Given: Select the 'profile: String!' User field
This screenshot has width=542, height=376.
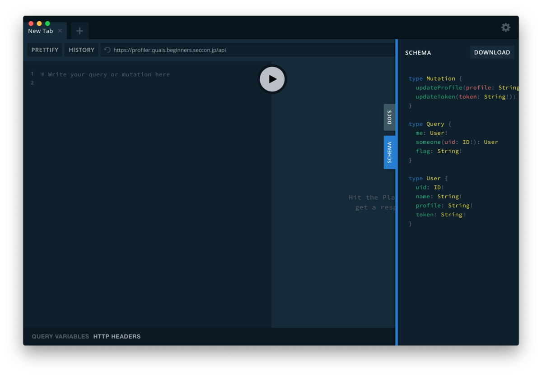Looking at the screenshot, I should (444, 206).
